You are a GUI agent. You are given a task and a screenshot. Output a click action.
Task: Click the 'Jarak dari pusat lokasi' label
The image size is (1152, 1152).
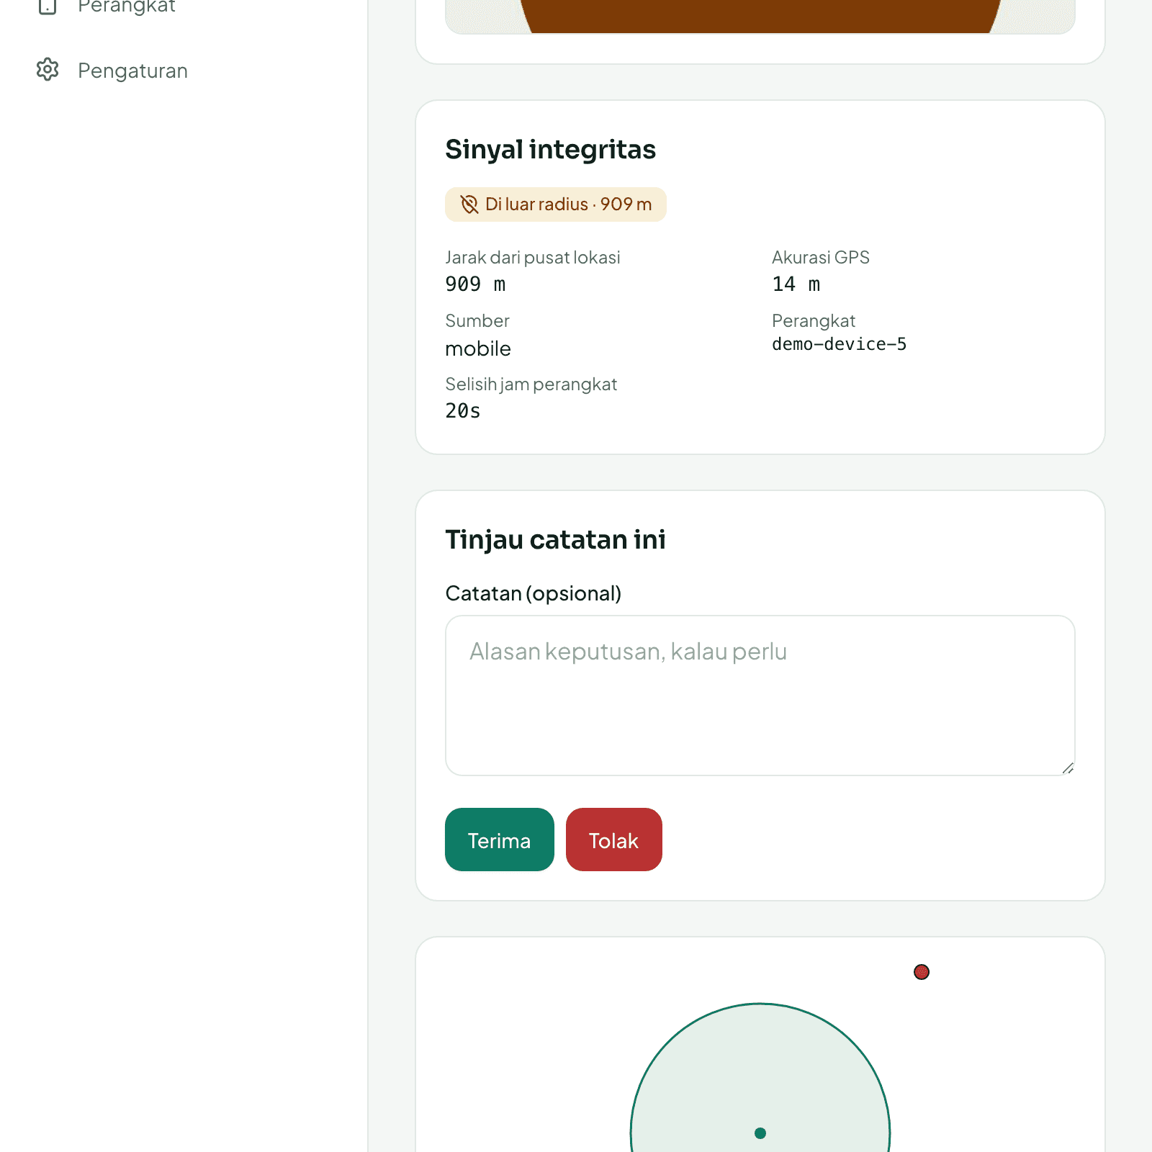533,258
